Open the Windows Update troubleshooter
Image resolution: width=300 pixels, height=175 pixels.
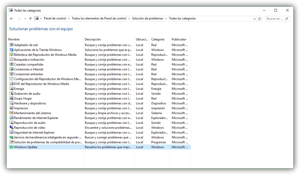click(x=26, y=147)
